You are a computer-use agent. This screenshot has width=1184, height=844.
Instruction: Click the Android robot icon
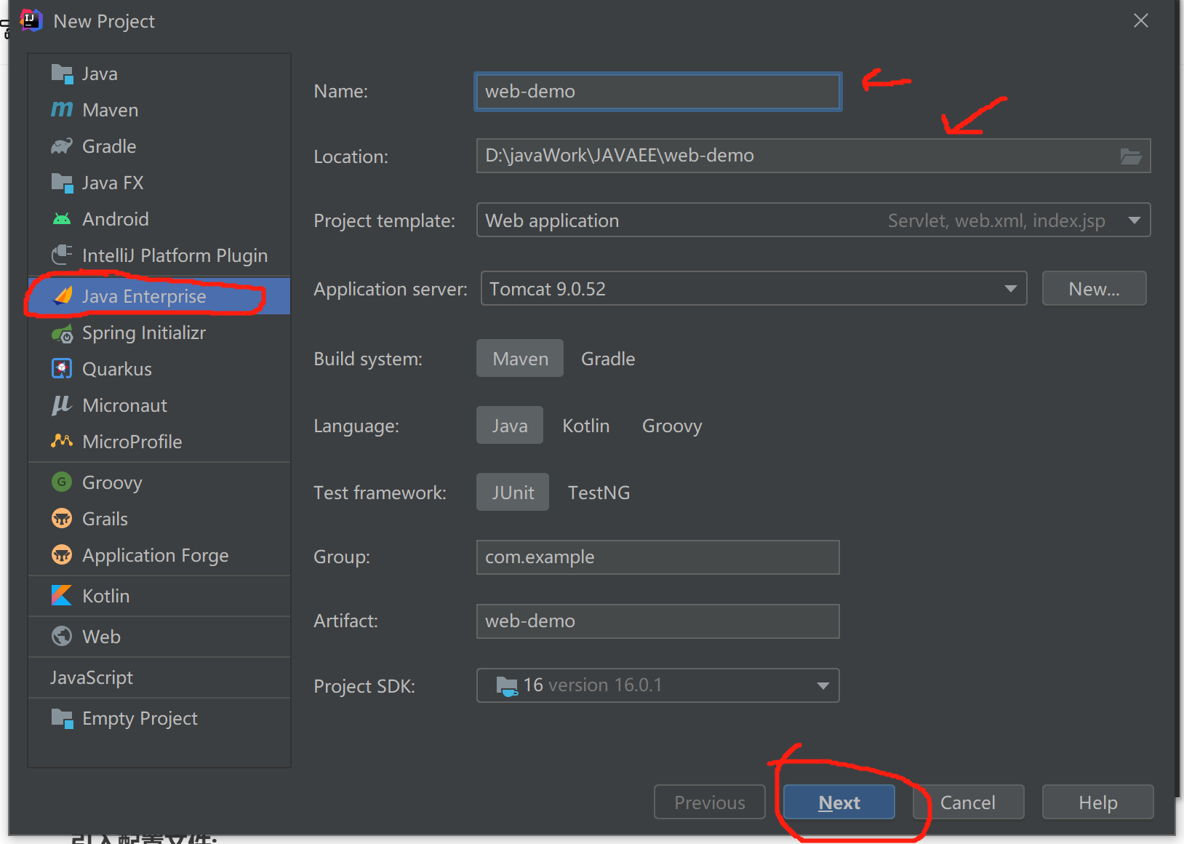pos(62,219)
